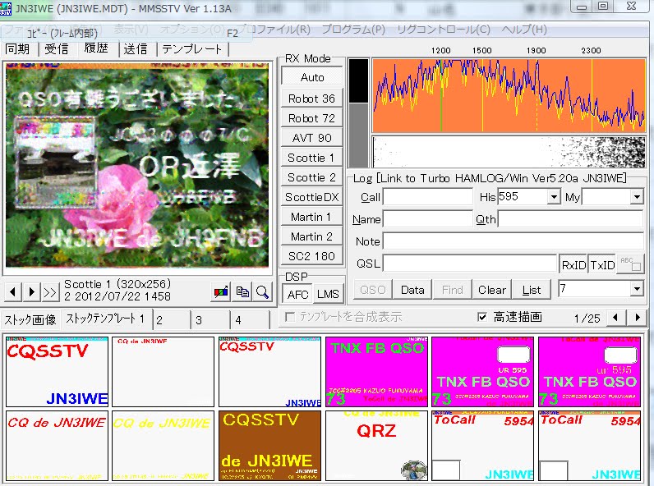Open the リグコントロール(C) menu
The height and width of the screenshot is (486, 654).
click(x=444, y=30)
